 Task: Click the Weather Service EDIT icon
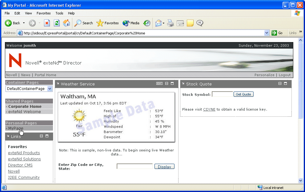click(x=159, y=84)
